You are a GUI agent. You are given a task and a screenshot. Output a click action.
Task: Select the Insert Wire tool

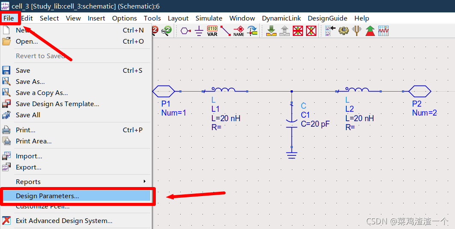(x=225, y=31)
